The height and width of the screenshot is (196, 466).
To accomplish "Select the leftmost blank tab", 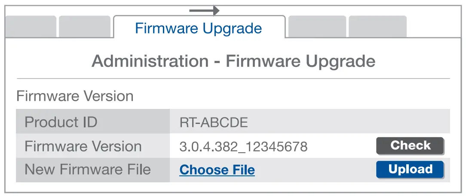I will tap(31, 27).
